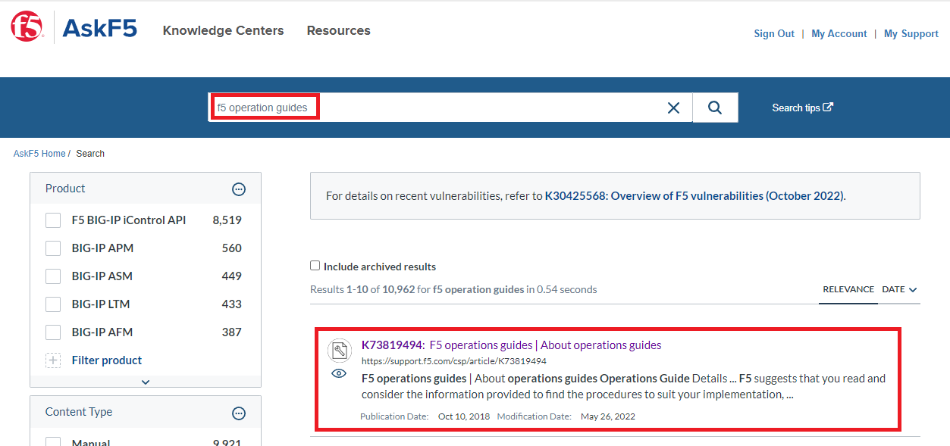The width and height of the screenshot is (950, 446).
Task: Check the BIG-IP ASM filter
Action: coord(53,276)
